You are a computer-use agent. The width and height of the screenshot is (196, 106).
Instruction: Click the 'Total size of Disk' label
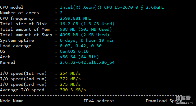coord(23,24)
